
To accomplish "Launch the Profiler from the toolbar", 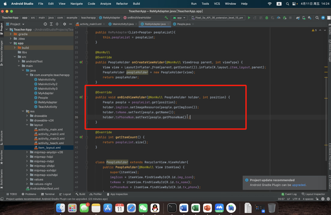I will 278,18.
